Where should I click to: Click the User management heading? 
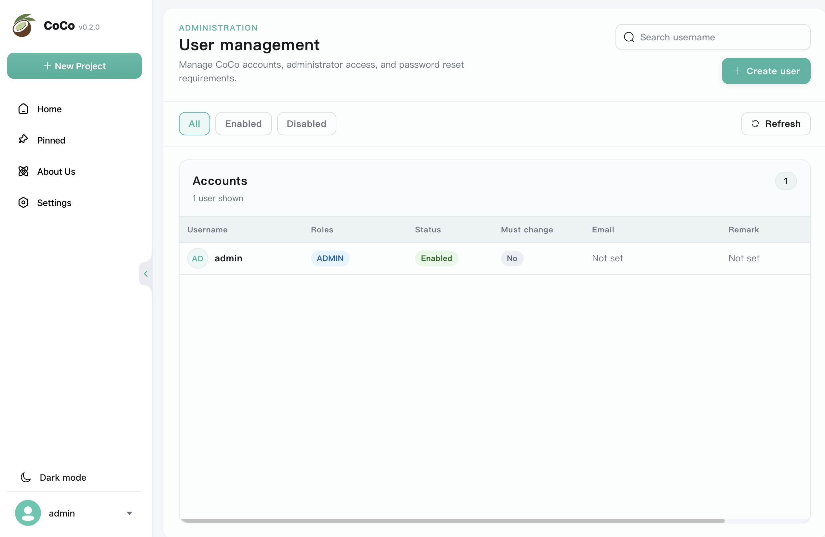click(249, 45)
